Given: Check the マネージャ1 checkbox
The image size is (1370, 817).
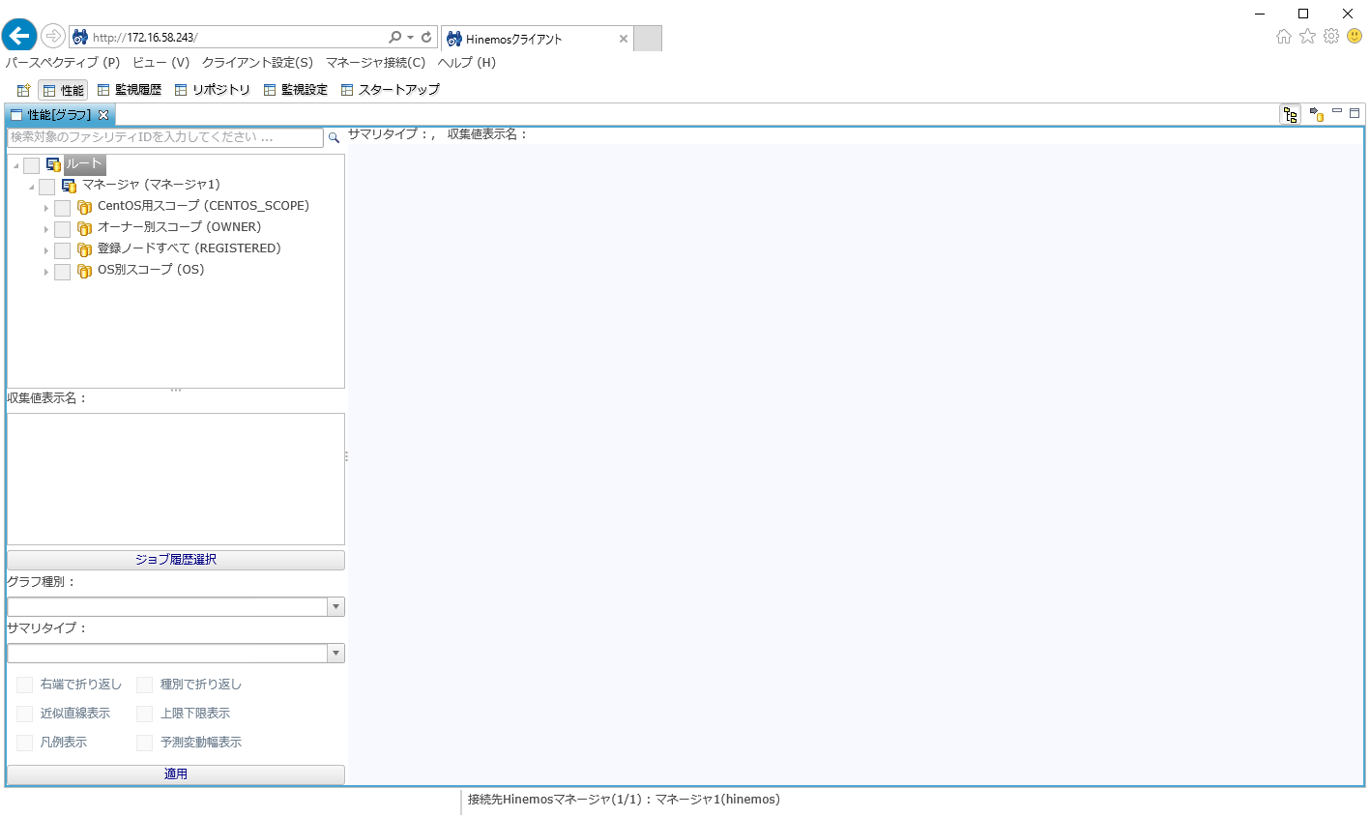Looking at the screenshot, I should pos(47,186).
